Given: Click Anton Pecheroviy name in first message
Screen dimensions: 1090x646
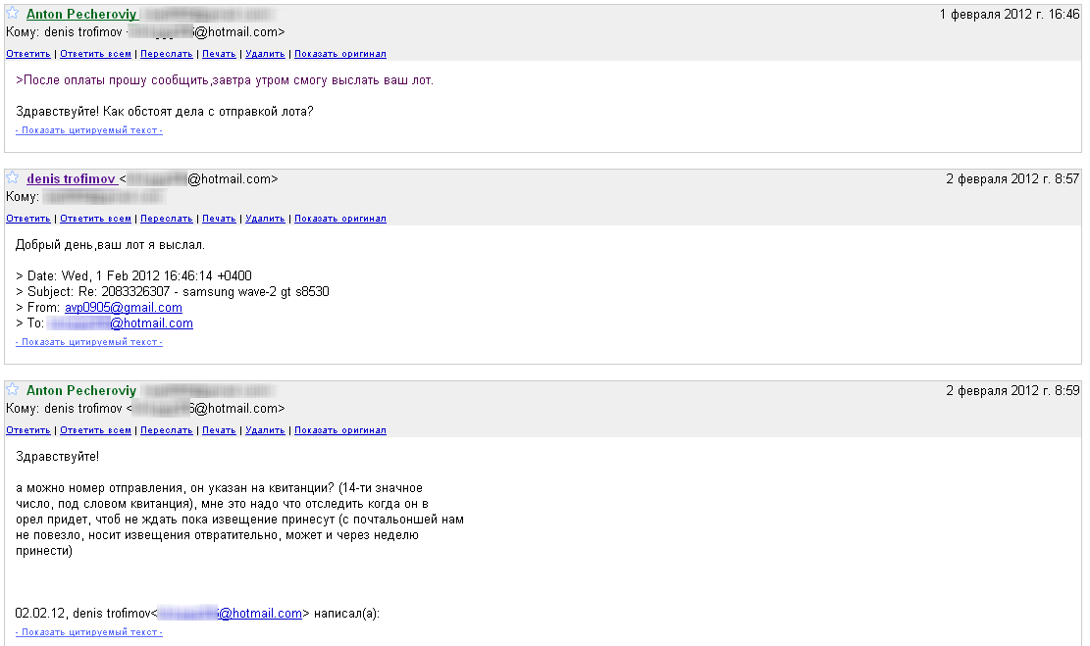Looking at the screenshot, I should [x=81, y=15].
